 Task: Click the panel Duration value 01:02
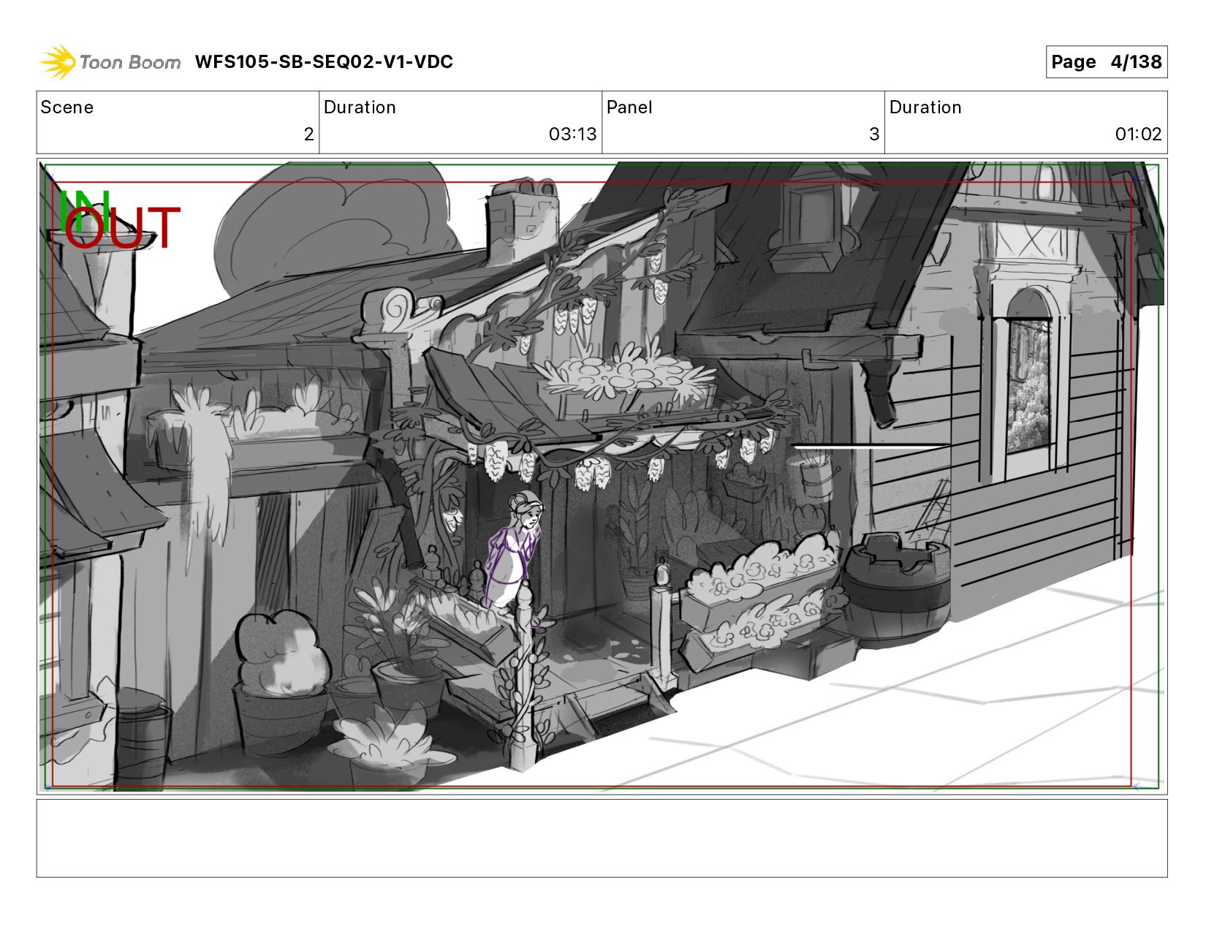1138,135
